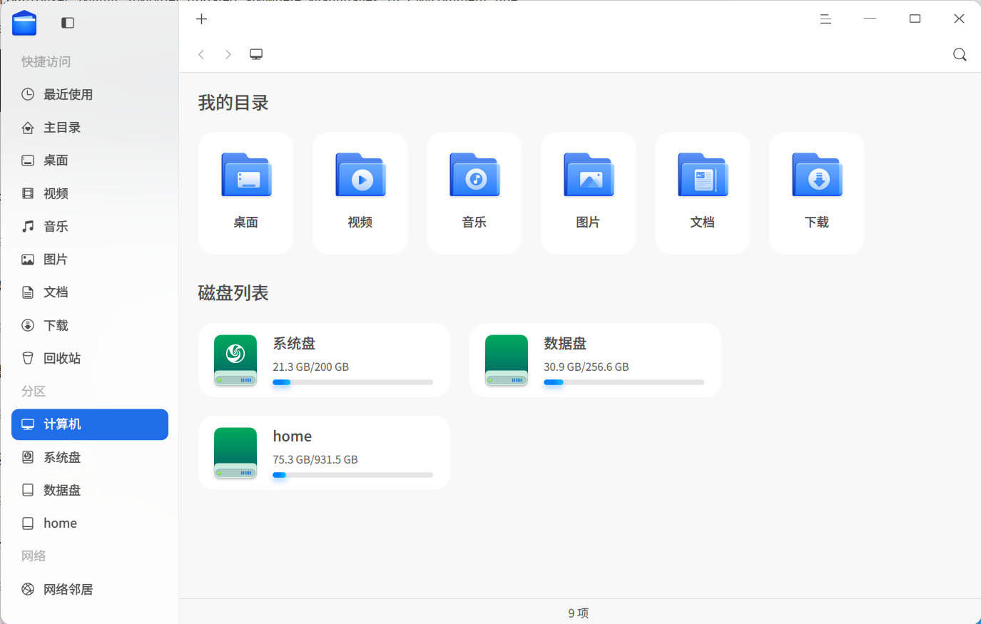The image size is (981, 624).
Task: Click the 数据盘 usage progress bar
Action: coord(624,382)
